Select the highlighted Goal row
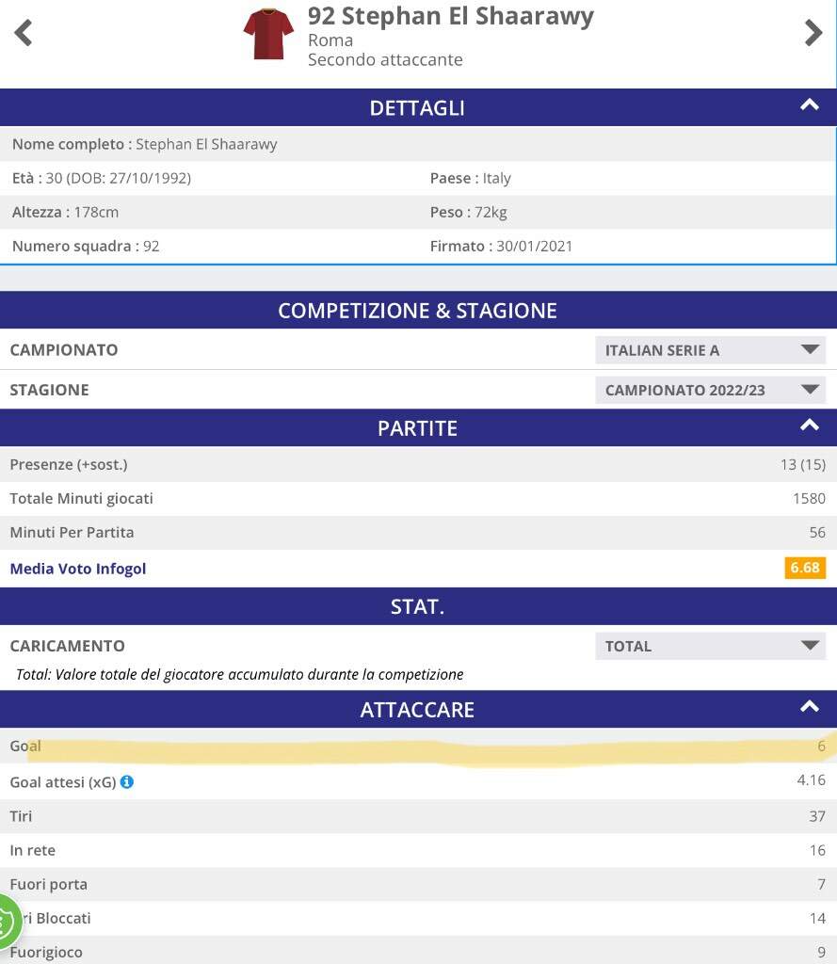Viewport: 837px width, 964px height. click(x=418, y=746)
